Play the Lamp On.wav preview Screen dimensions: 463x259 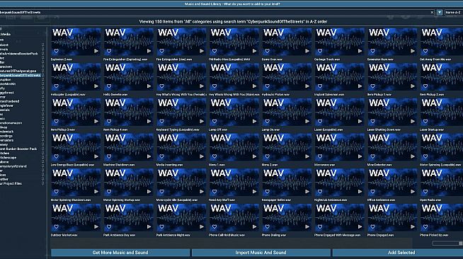[x=307, y=121]
